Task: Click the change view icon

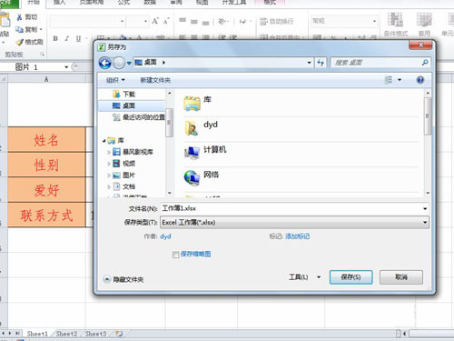Action: [389, 80]
